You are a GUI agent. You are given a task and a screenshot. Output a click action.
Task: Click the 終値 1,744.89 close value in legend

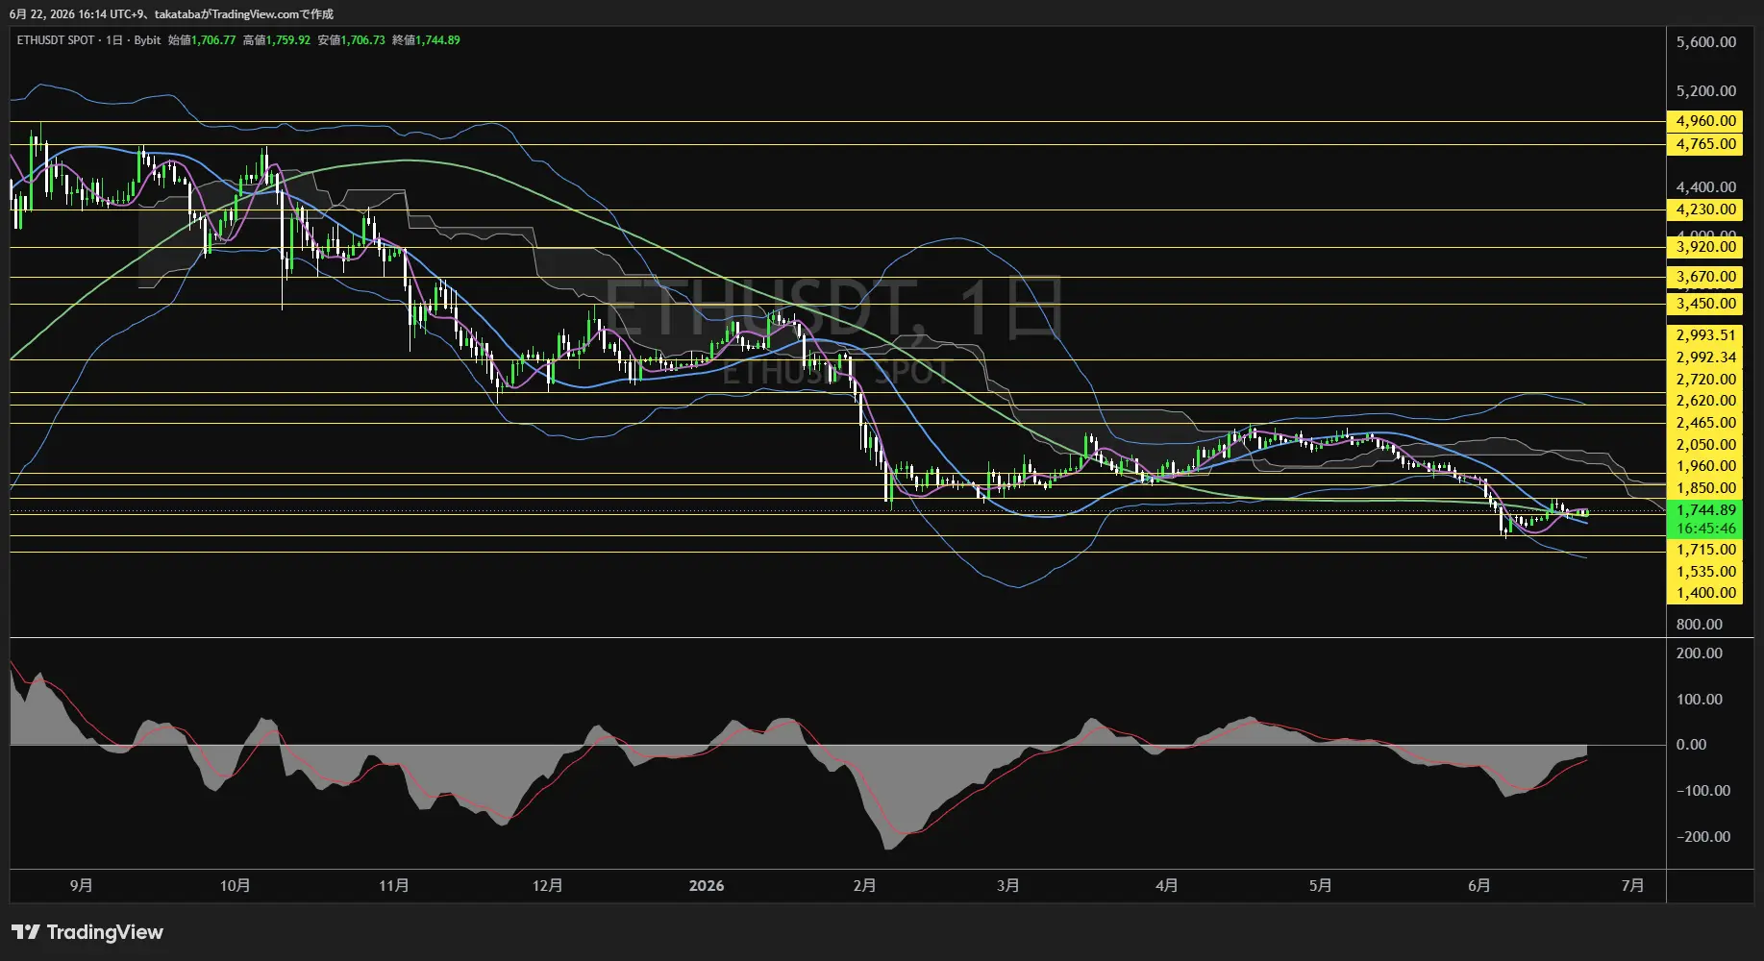point(427,40)
